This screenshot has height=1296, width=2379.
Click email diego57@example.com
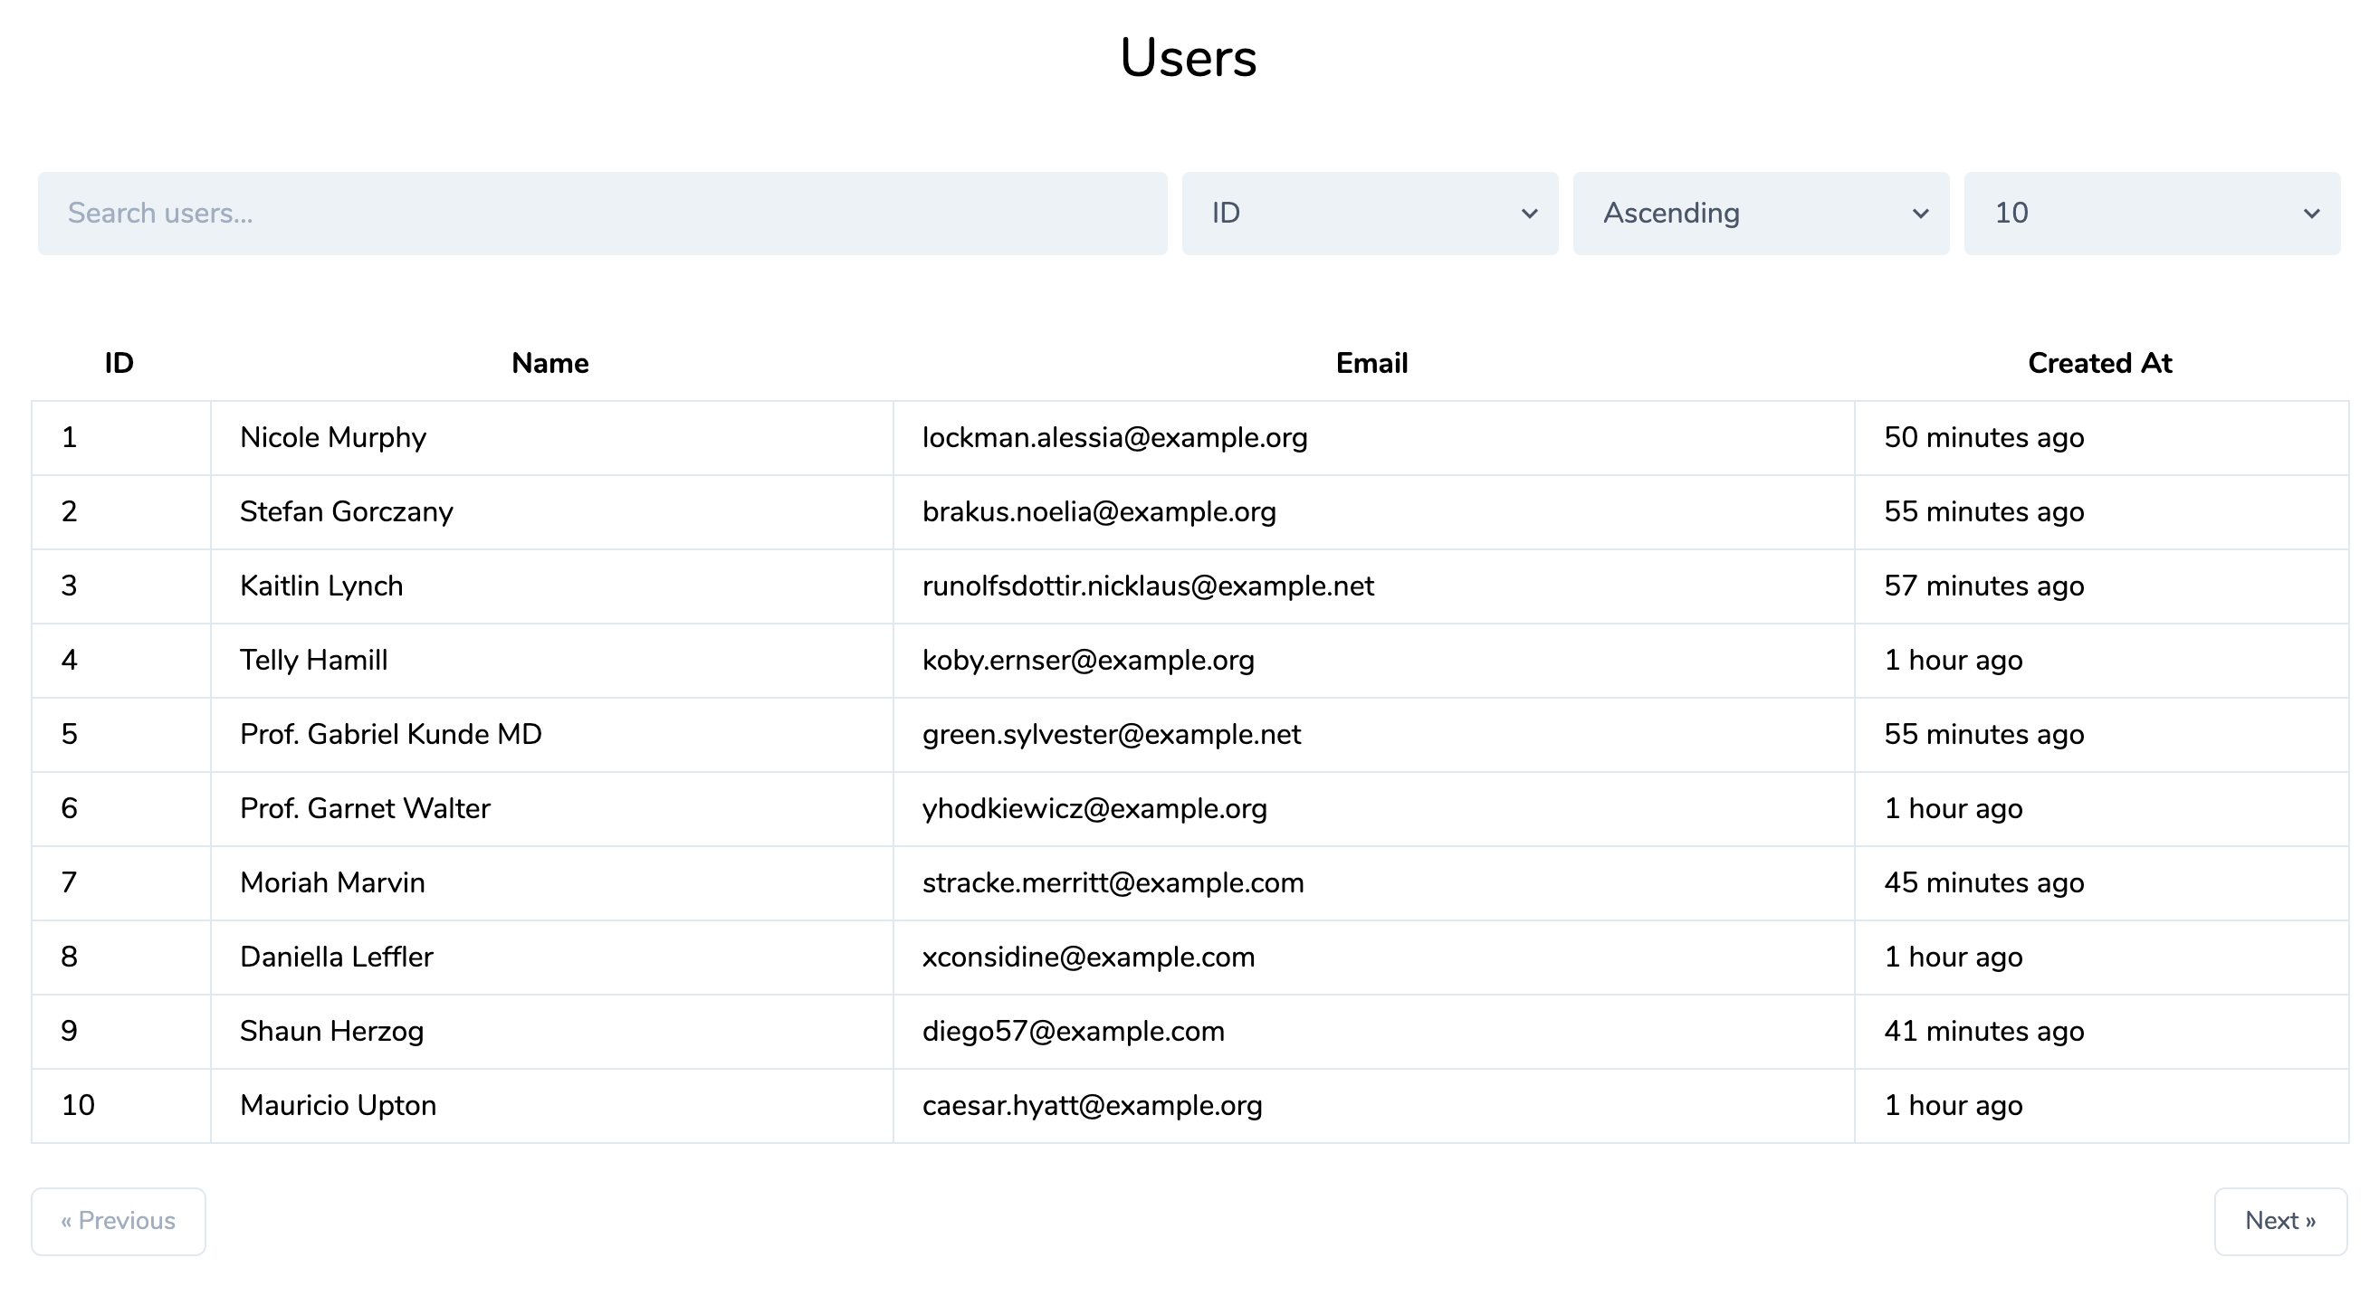point(1073,1031)
